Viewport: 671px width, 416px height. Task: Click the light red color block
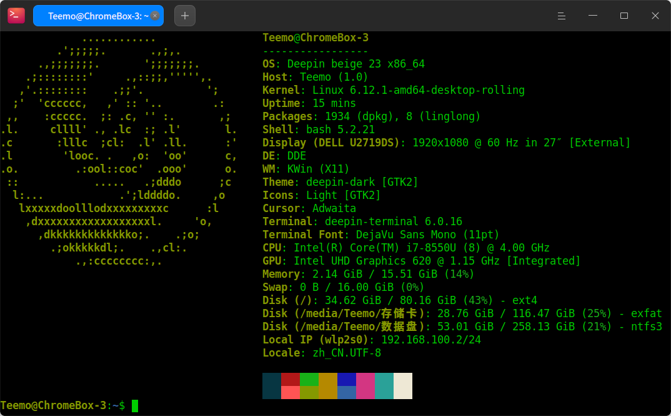pos(291,392)
